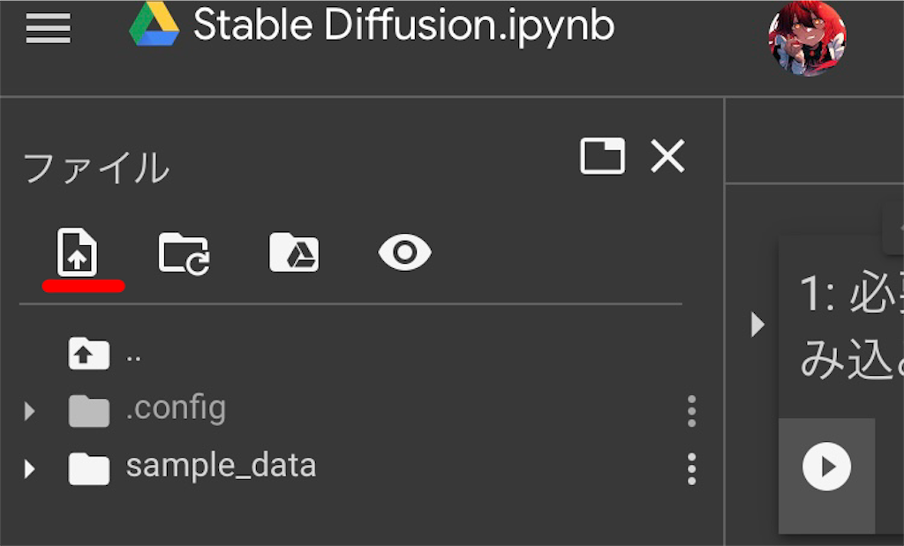
Task: Mount Google Drive in file panel
Action: point(294,253)
